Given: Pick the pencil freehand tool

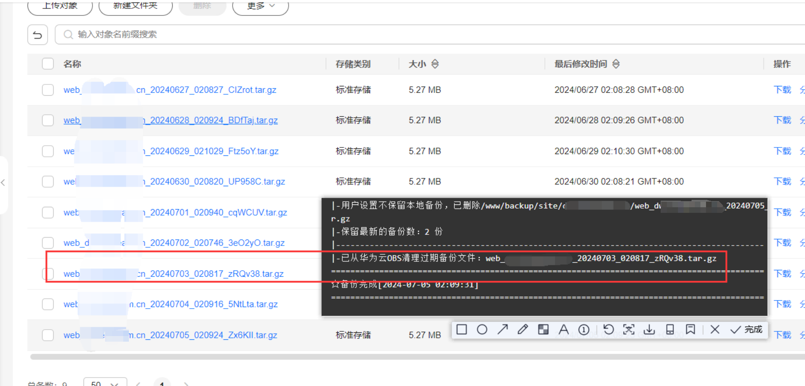Looking at the screenshot, I should coord(523,330).
